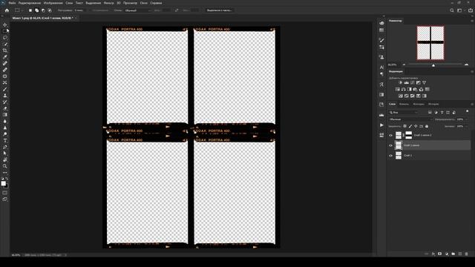This screenshot has width=475, height=267.
Task: Open the layer blend mode dropdown
Action: click(x=410, y=119)
